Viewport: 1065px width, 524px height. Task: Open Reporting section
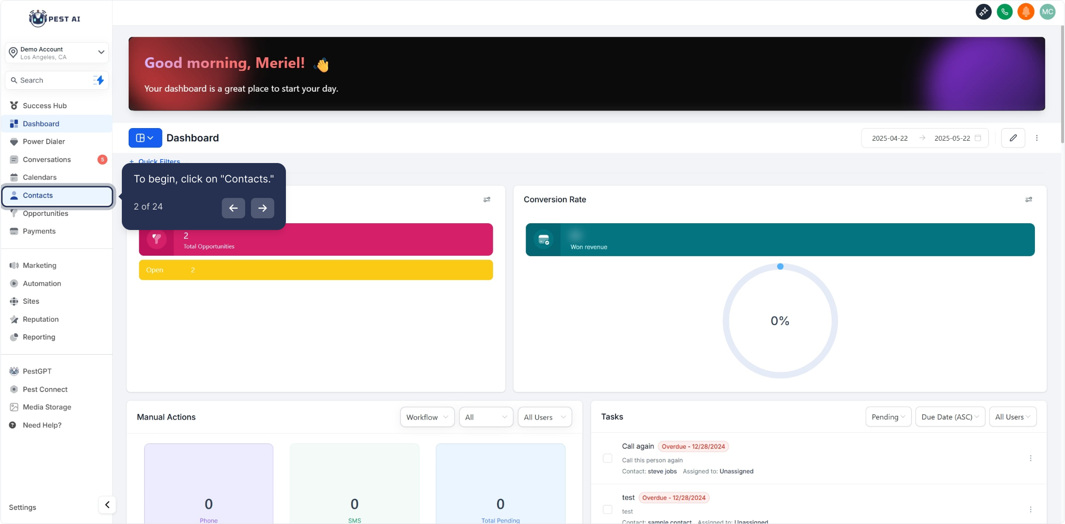(57, 337)
